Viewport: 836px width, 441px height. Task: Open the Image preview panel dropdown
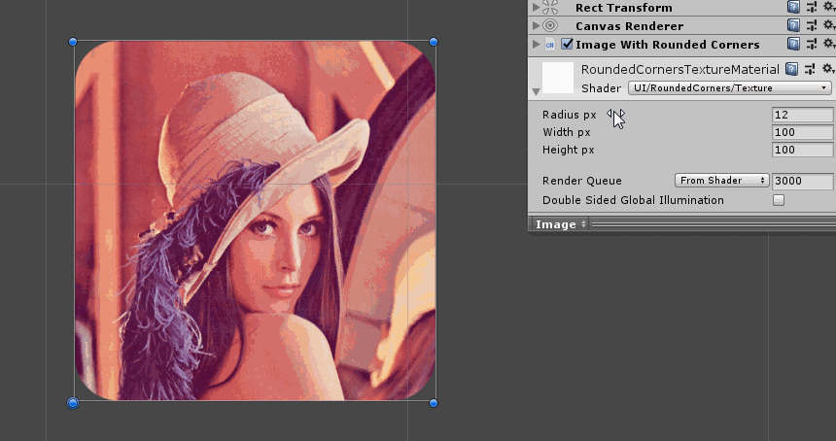click(x=561, y=224)
